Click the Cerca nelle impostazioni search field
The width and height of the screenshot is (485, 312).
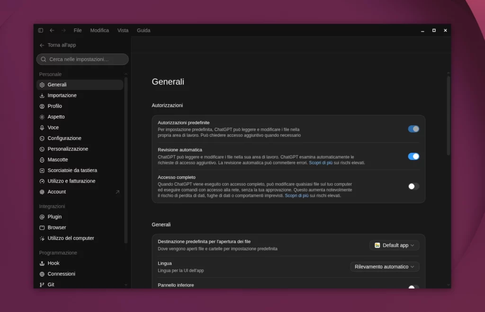82,59
